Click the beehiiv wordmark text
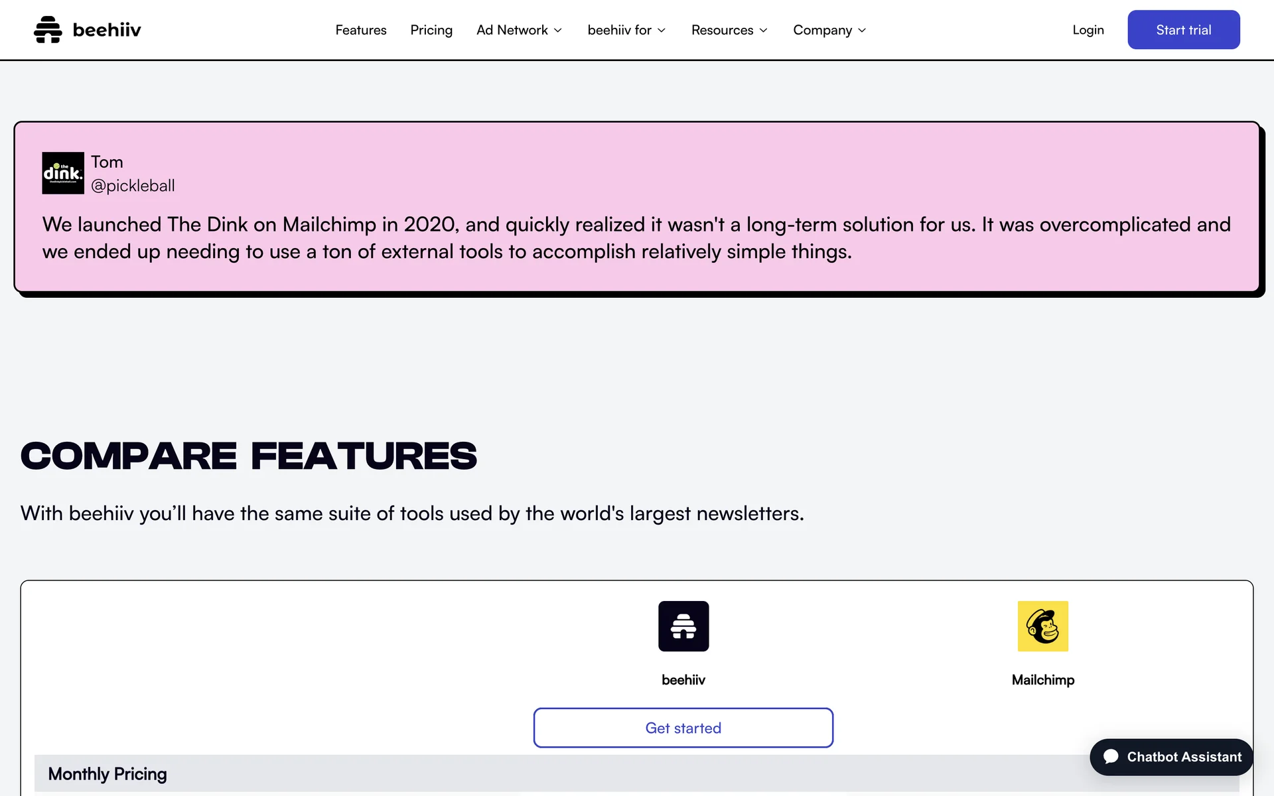1274x796 pixels. tap(107, 30)
